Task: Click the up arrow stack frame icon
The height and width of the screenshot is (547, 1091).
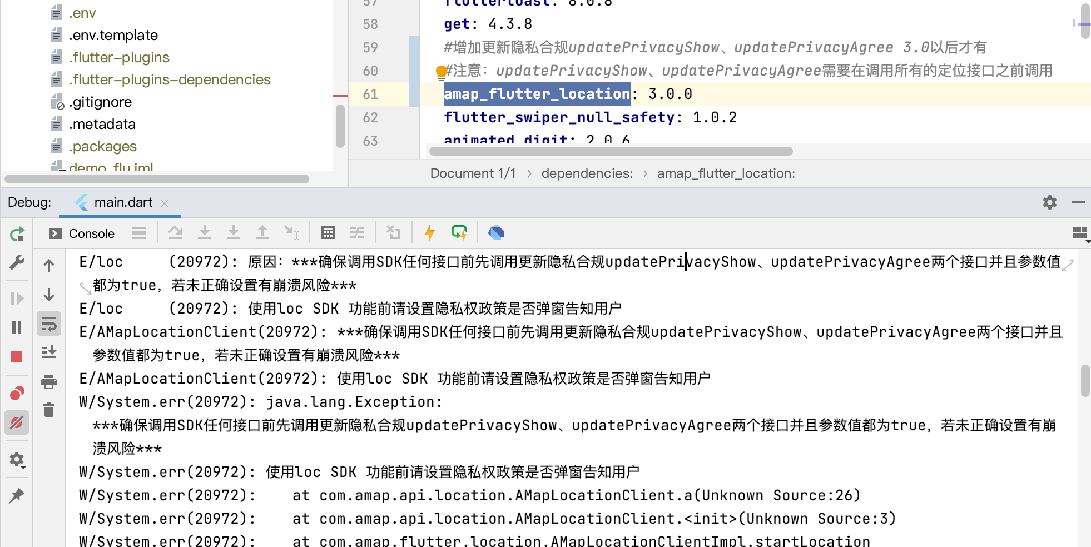Action: tap(49, 266)
